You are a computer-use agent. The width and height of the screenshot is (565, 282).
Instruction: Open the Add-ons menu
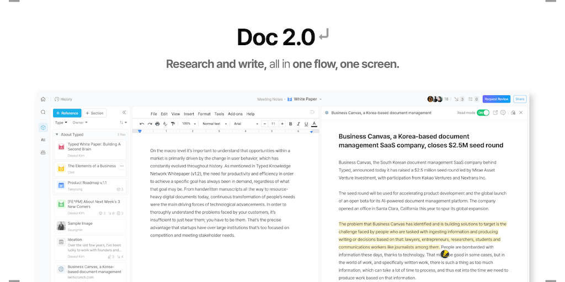[235, 114]
